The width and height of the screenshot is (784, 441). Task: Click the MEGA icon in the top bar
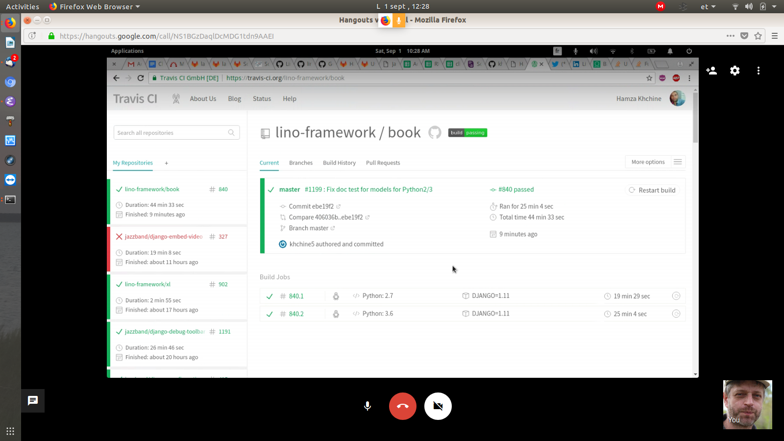[x=661, y=6]
